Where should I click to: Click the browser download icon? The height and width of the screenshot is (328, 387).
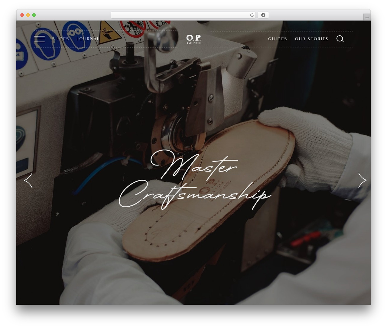(263, 15)
